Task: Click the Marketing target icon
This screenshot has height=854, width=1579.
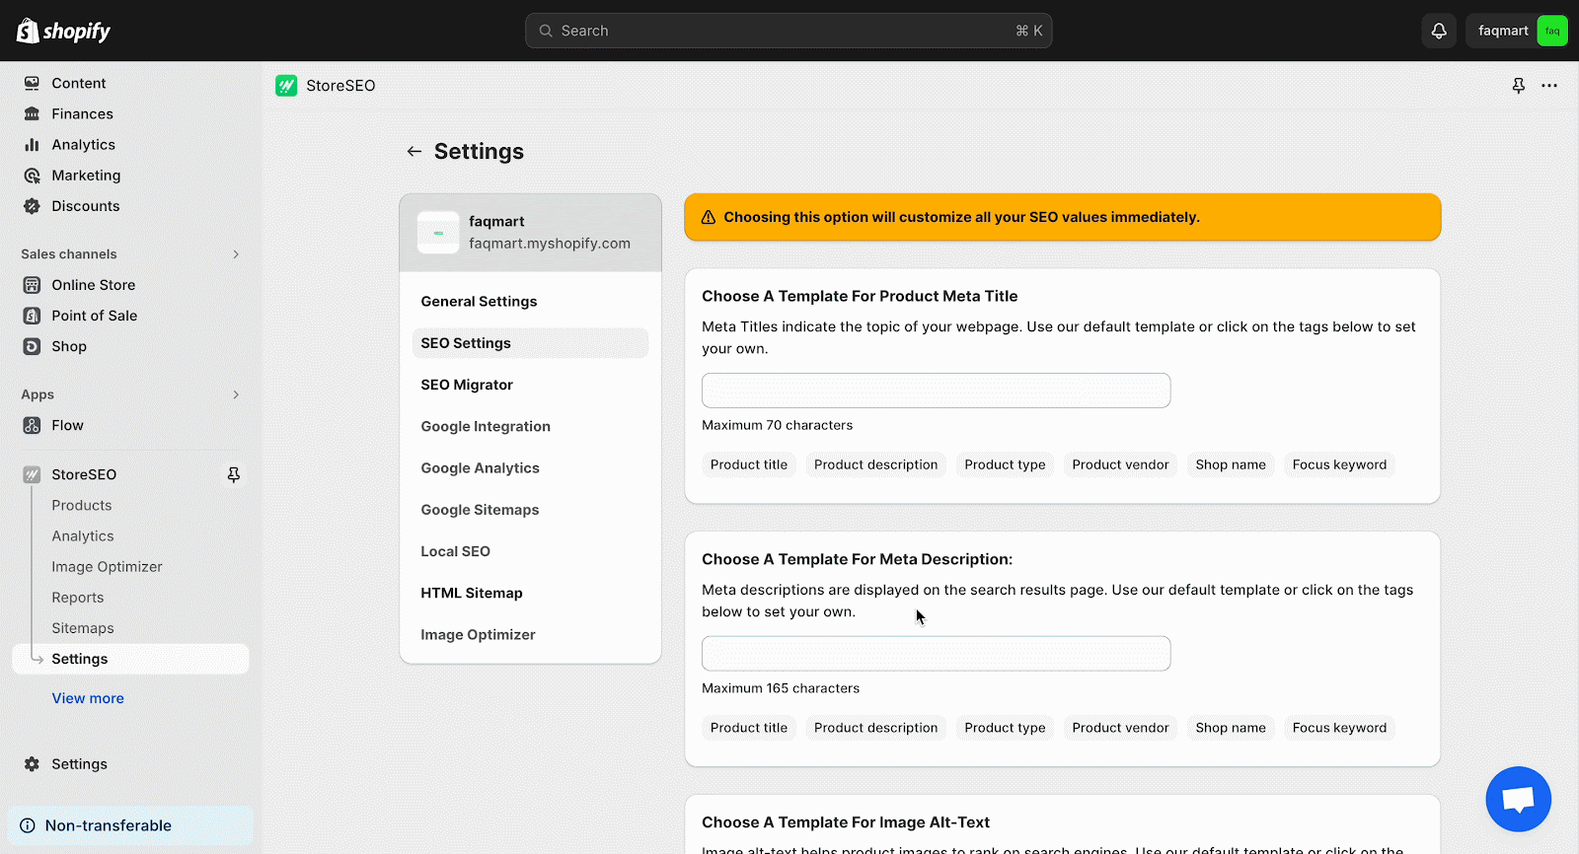Action: click(32, 176)
